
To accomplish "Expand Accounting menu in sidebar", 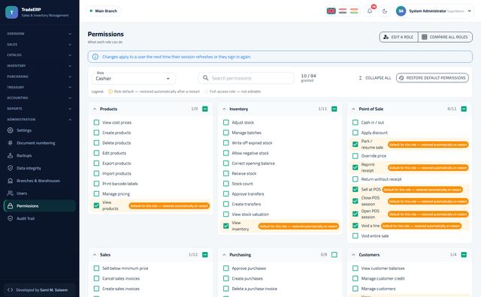I will 39,98.
